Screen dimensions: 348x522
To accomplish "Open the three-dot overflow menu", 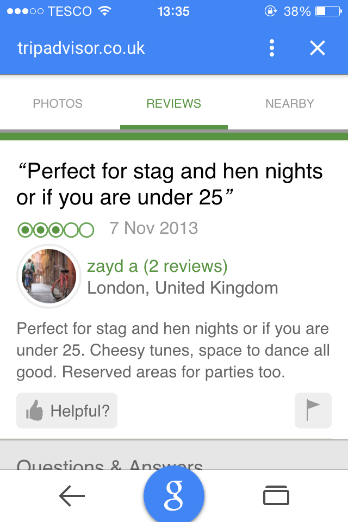I will tap(272, 48).
